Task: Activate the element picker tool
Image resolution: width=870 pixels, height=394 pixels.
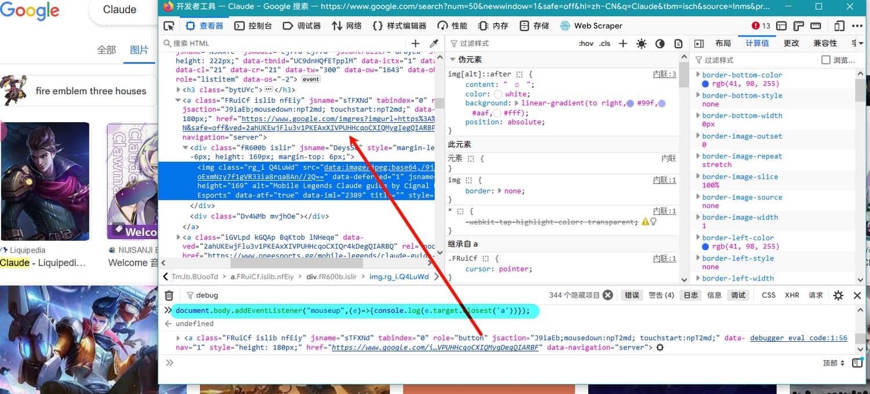Action: (169, 25)
